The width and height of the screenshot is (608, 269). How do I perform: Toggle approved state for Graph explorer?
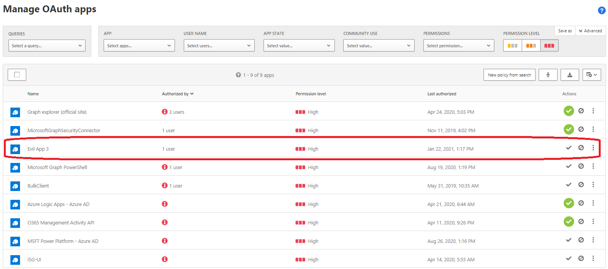(569, 111)
